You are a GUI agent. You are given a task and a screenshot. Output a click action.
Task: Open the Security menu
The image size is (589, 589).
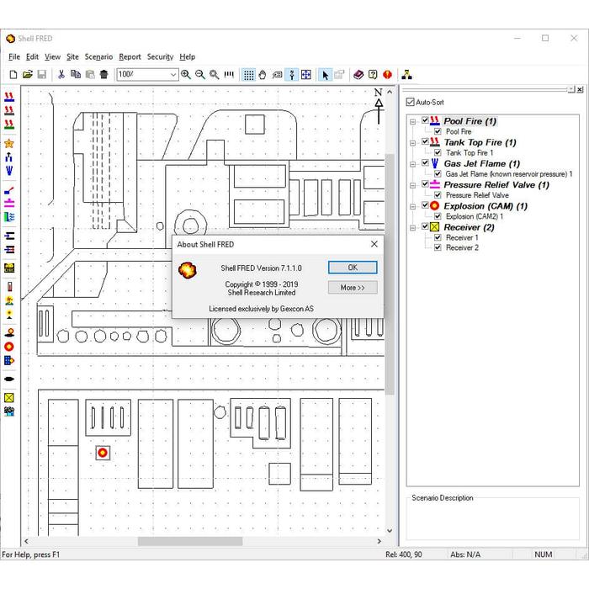point(160,56)
